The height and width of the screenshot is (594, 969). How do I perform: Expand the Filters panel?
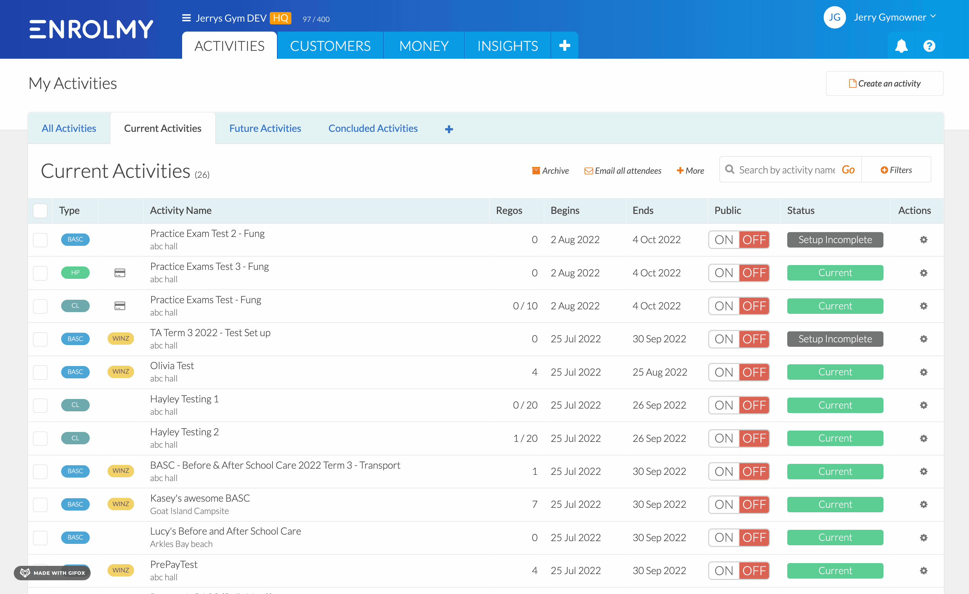896,170
